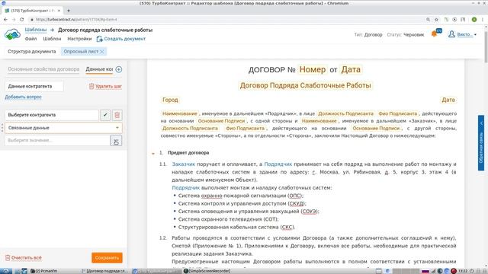
Task: Select the Данные контрагента step tab
Action: point(99,69)
